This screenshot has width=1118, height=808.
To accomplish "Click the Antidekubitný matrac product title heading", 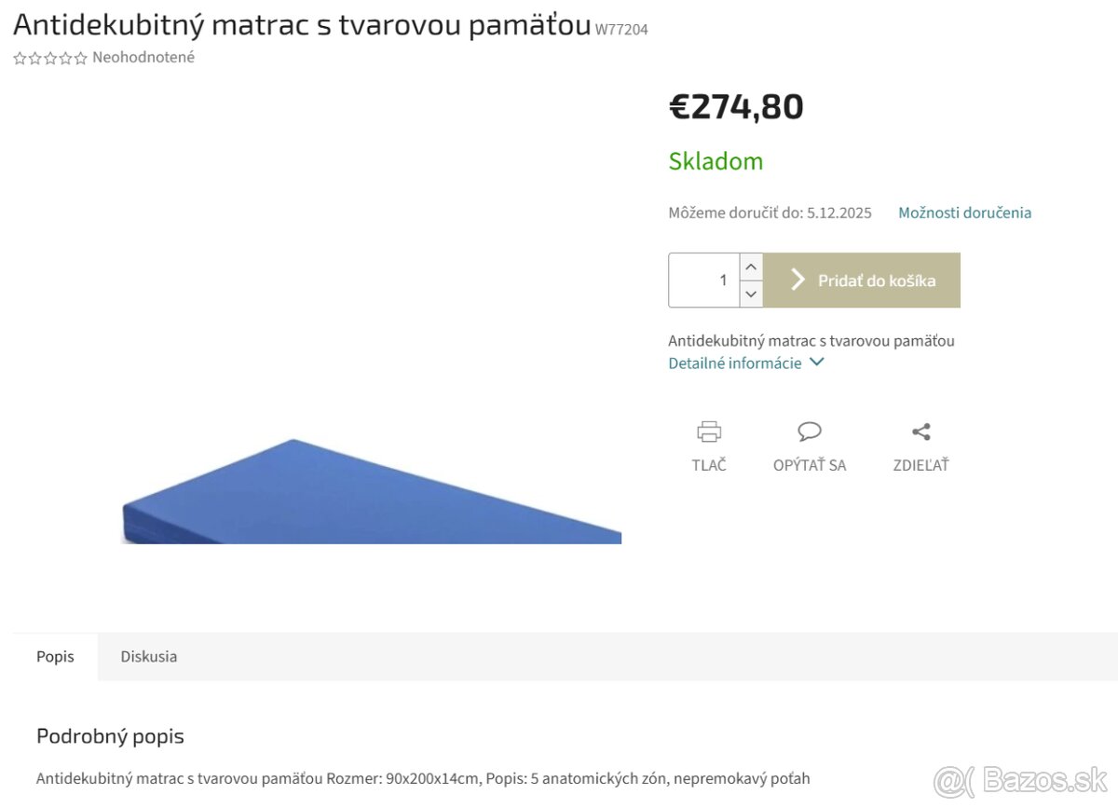I will click(302, 25).
